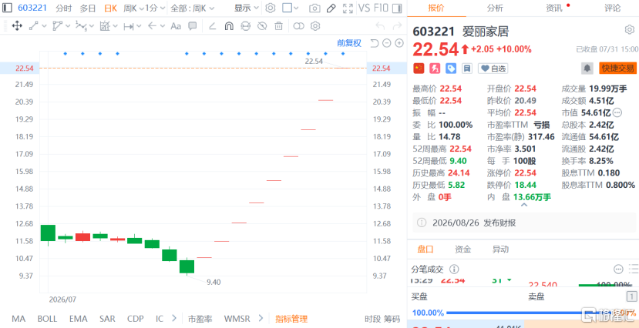Collapse quote details with the up chevron

click(x=524, y=206)
